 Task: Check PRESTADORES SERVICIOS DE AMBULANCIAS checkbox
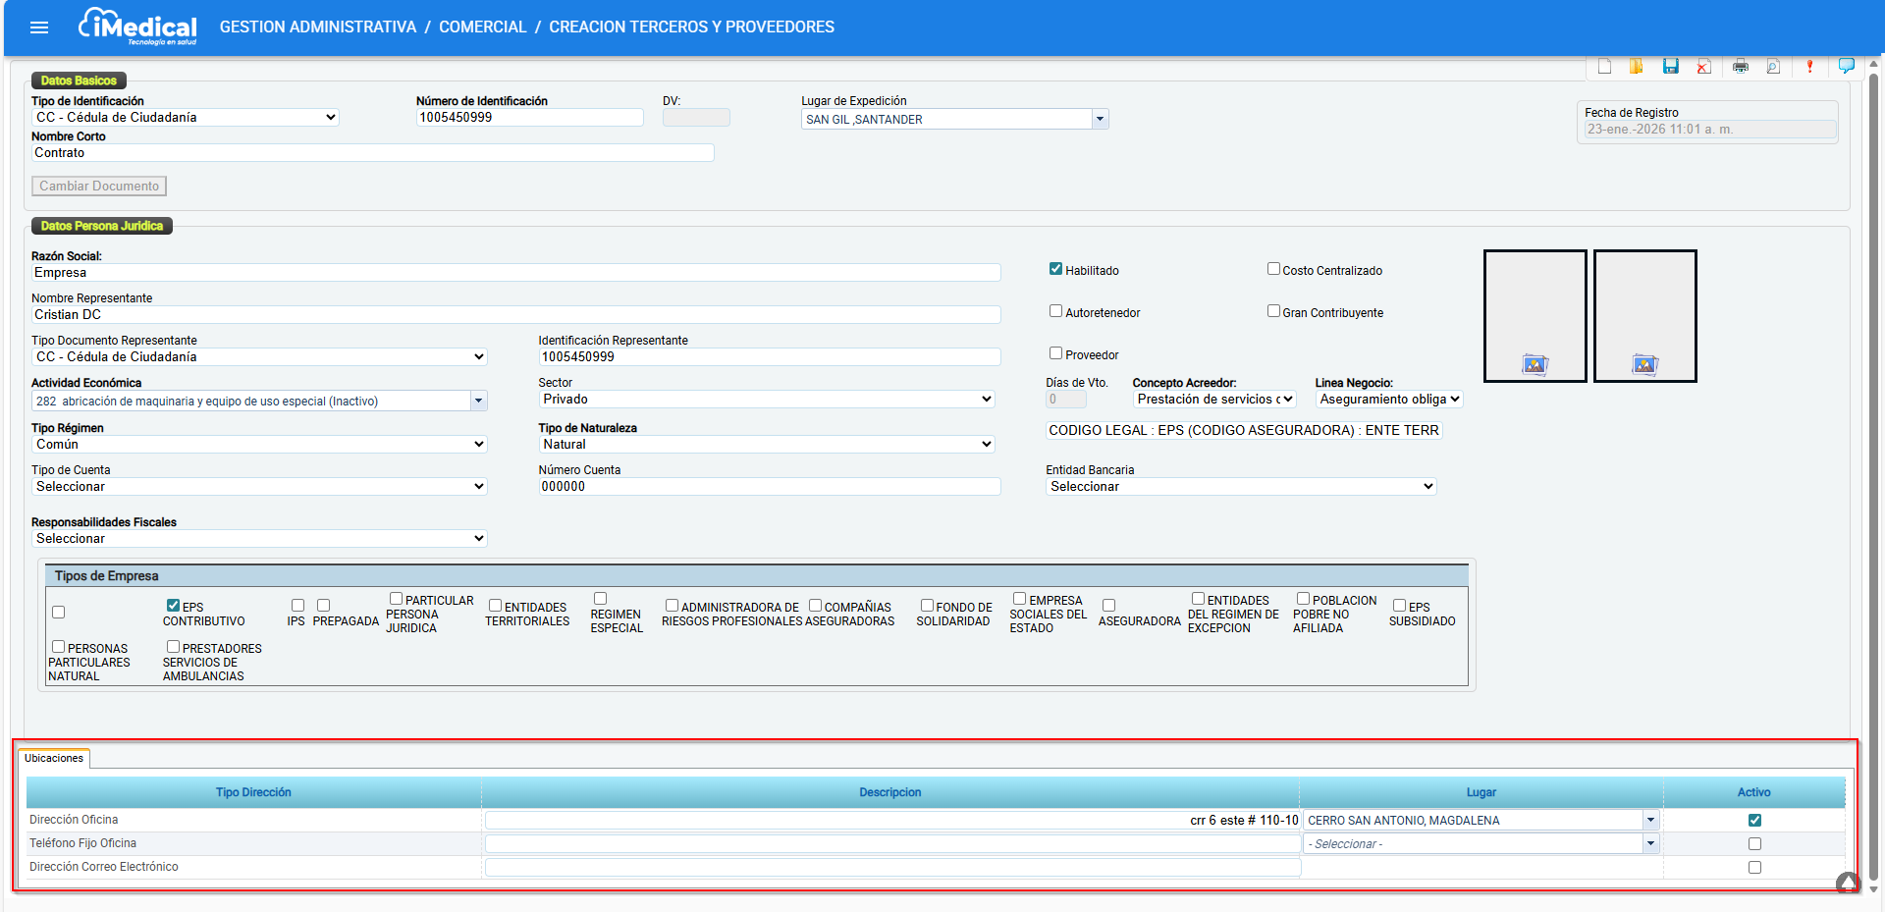[173, 647]
